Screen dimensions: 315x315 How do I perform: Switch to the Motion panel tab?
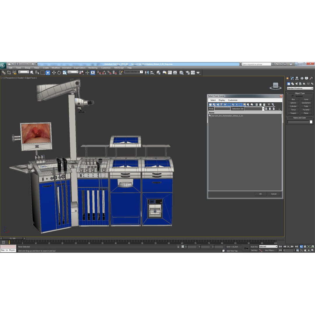(302, 78)
